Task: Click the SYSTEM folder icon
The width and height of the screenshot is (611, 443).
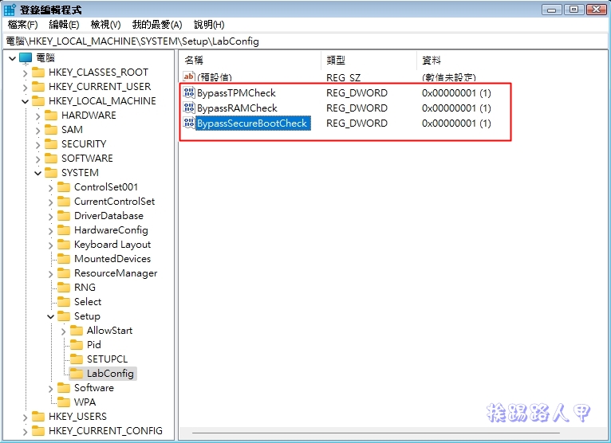Action: [51, 172]
